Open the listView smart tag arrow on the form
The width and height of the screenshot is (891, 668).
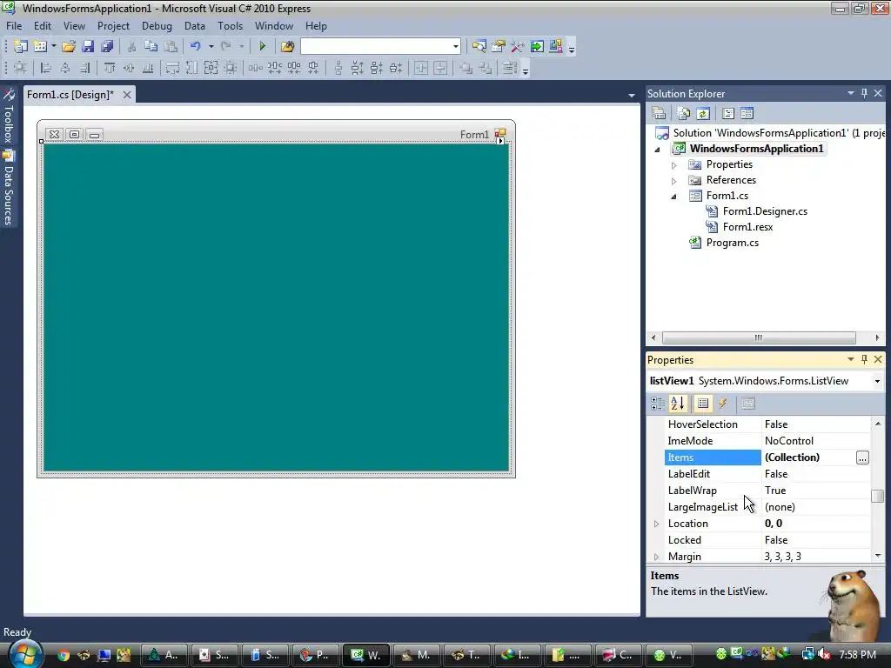500,141
